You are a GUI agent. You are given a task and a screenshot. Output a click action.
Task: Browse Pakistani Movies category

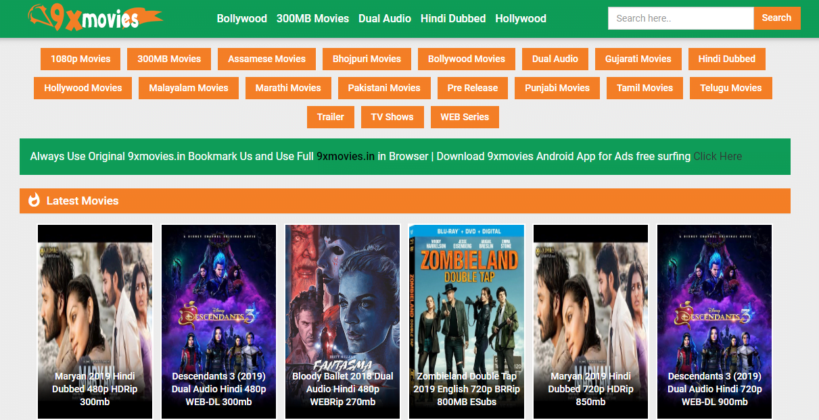[x=384, y=88]
